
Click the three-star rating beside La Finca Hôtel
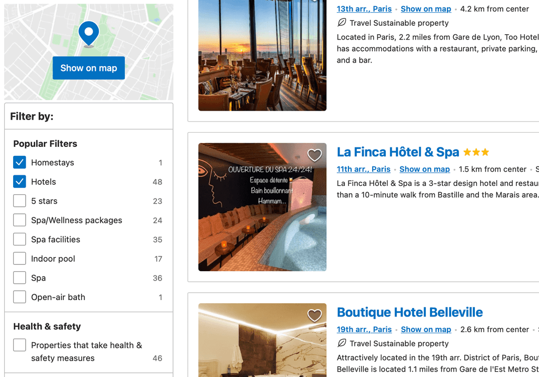[476, 152]
